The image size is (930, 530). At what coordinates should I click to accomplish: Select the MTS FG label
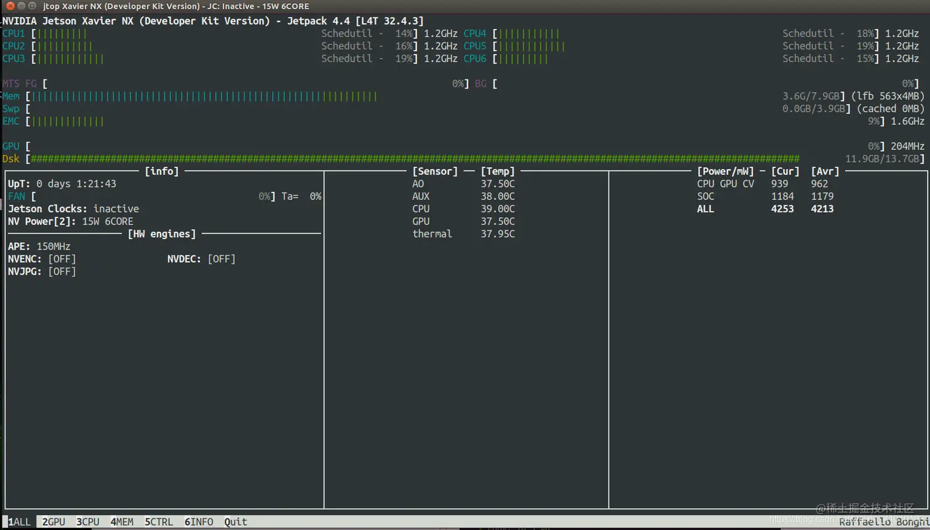pos(19,84)
